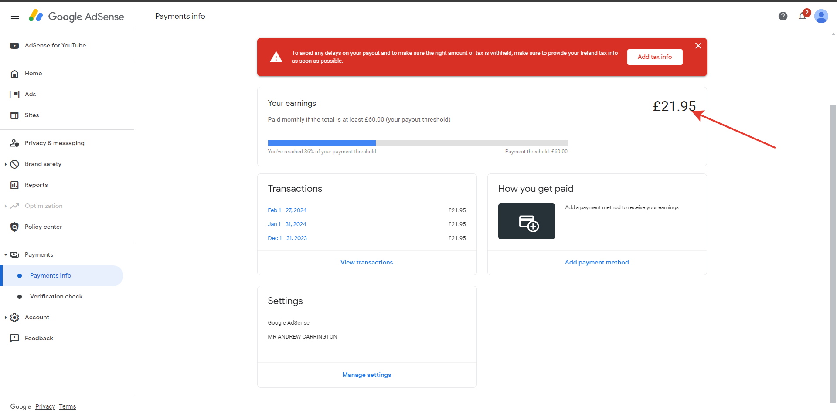837x413 pixels.
Task: Open Privacy & messaging page
Action: point(54,143)
